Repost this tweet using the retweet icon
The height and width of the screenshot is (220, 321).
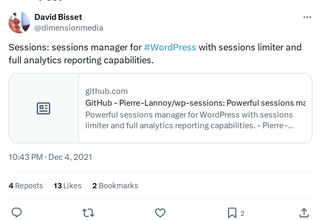88,212
